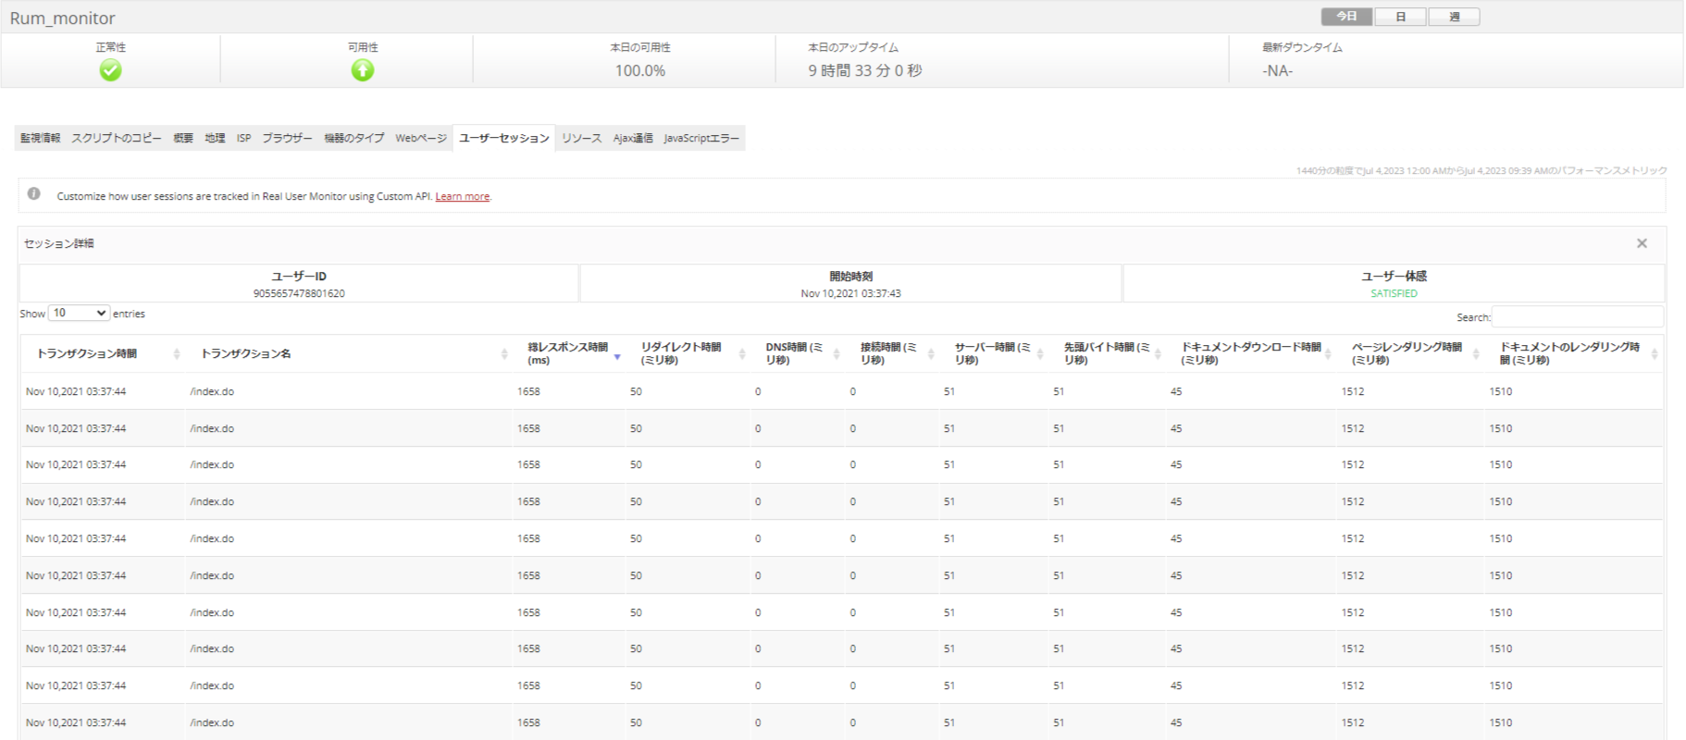Click the green availability up-arrow icon
The width and height of the screenshot is (1686, 740).
(363, 70)
